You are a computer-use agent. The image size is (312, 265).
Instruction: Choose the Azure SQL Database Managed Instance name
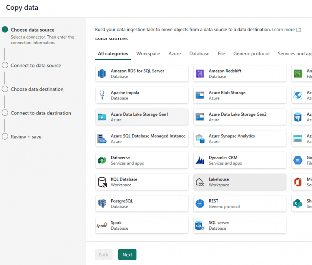[148, 136]
